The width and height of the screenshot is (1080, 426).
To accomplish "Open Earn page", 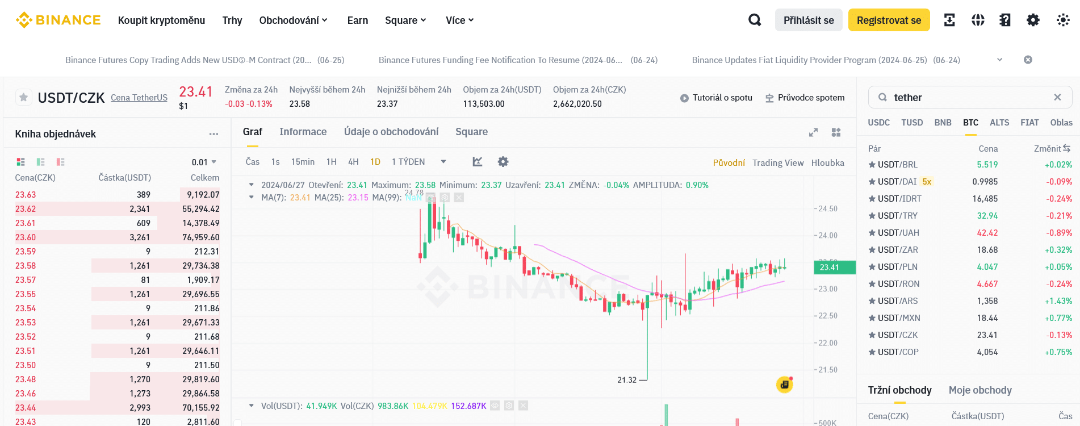I will click(358, 20).
